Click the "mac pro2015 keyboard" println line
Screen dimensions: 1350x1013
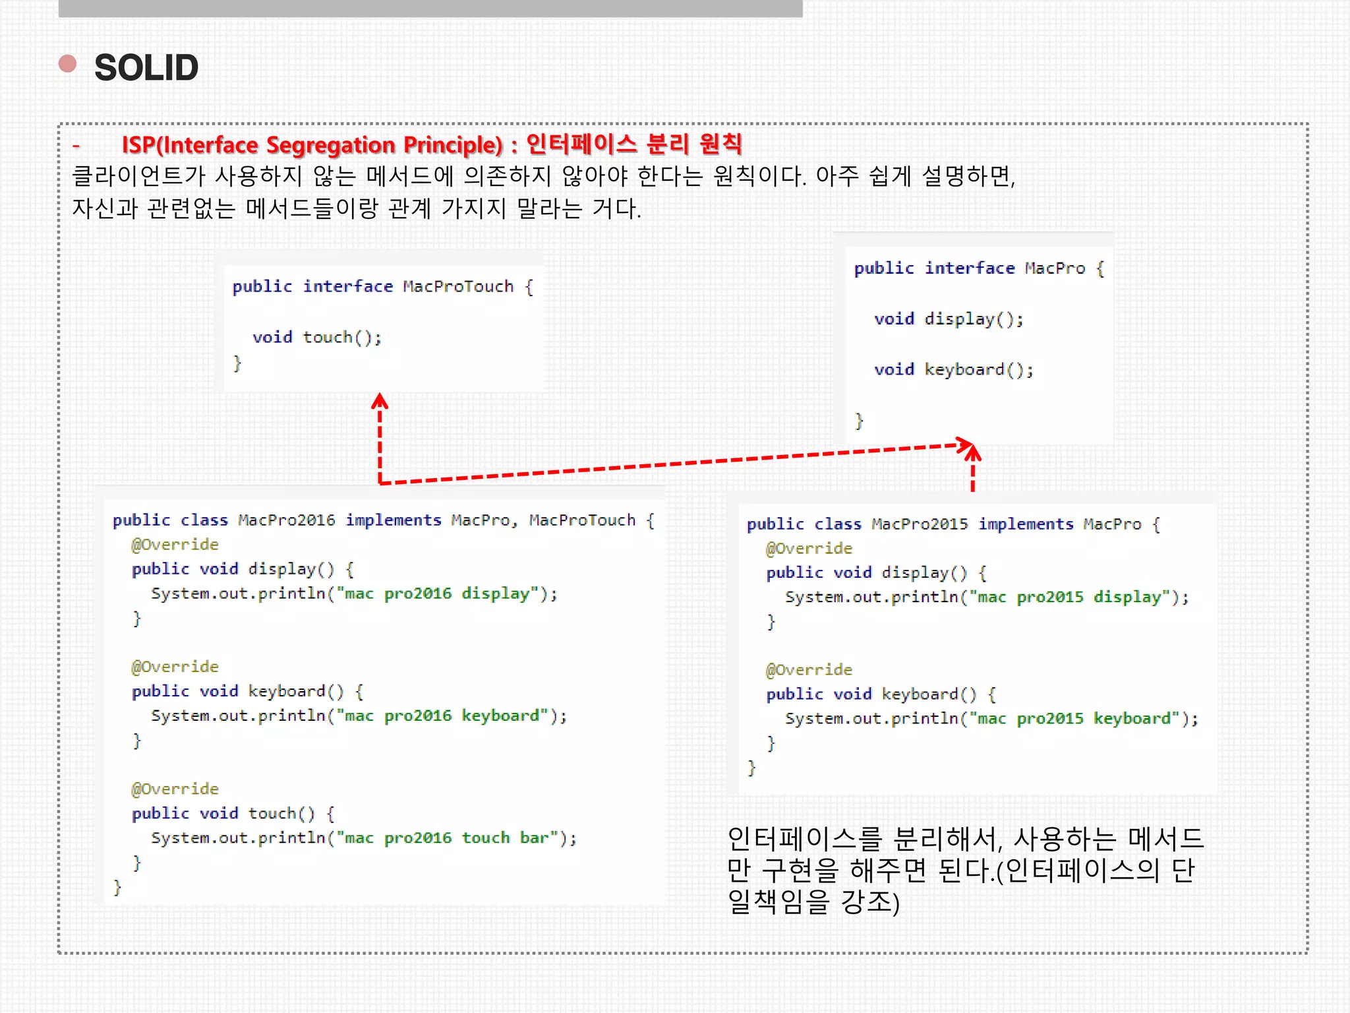[992, 718]
